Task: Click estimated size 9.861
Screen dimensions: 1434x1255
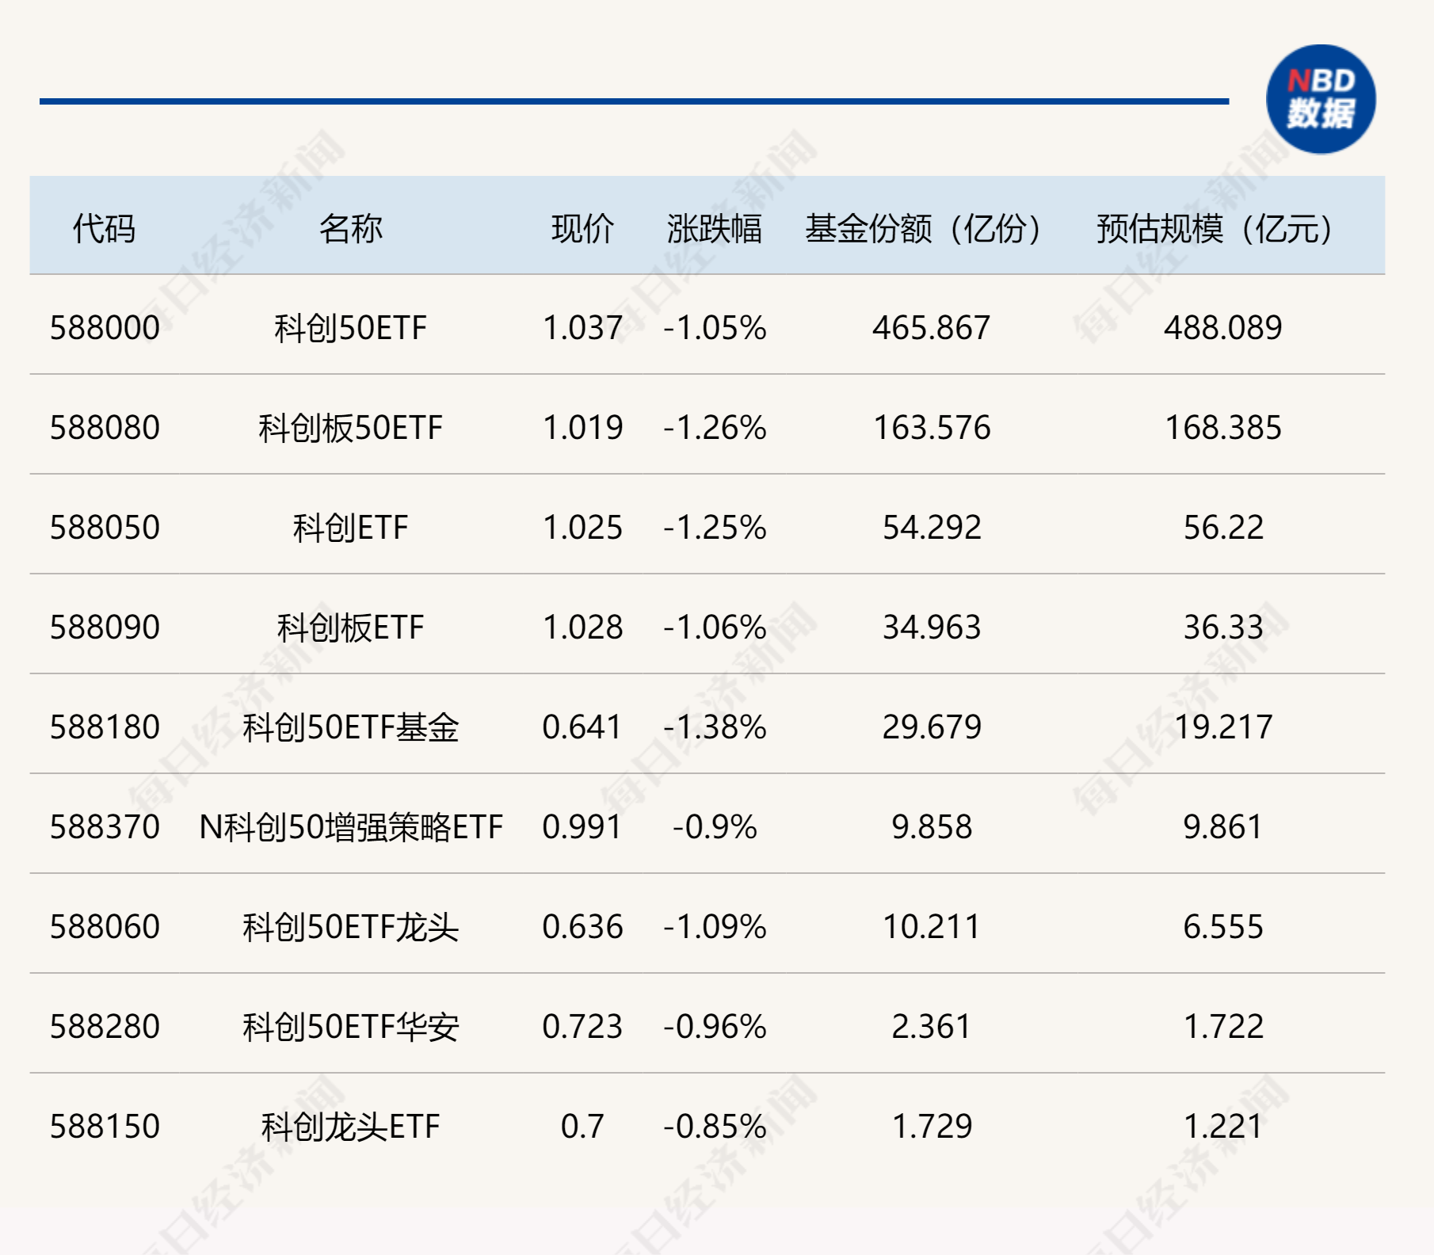Action: (x=1222, y=827)
